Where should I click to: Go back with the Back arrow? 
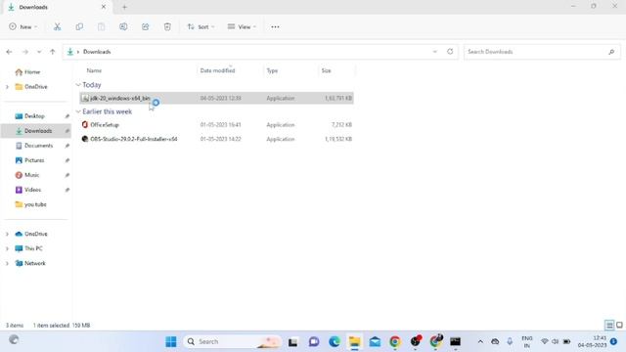point(9,52)
